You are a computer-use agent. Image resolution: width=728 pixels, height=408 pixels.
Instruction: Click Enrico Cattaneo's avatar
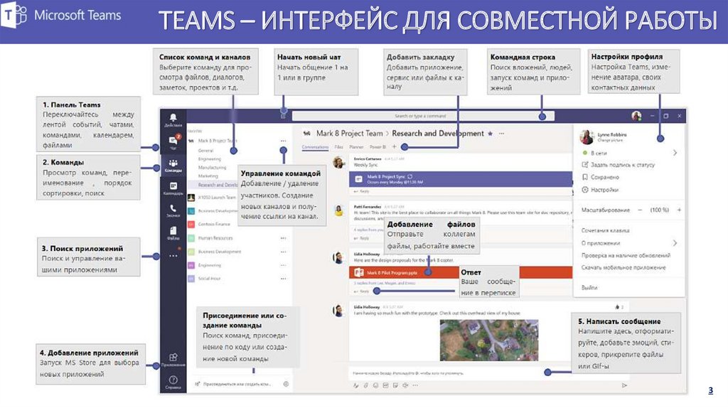tap(339, 163)
